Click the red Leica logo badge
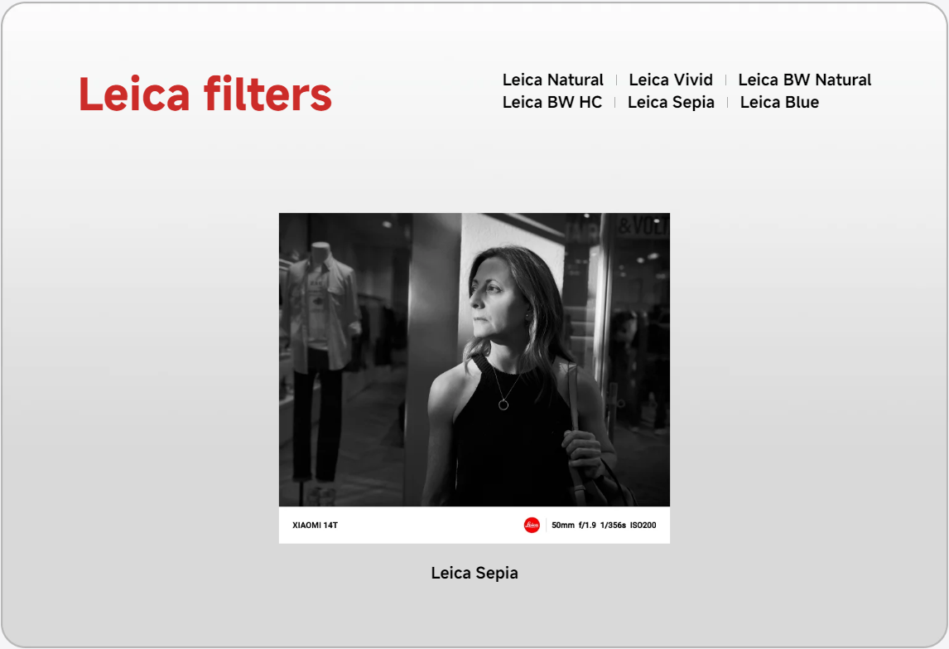Screen dimensions: 949x649 pos(532,525)
